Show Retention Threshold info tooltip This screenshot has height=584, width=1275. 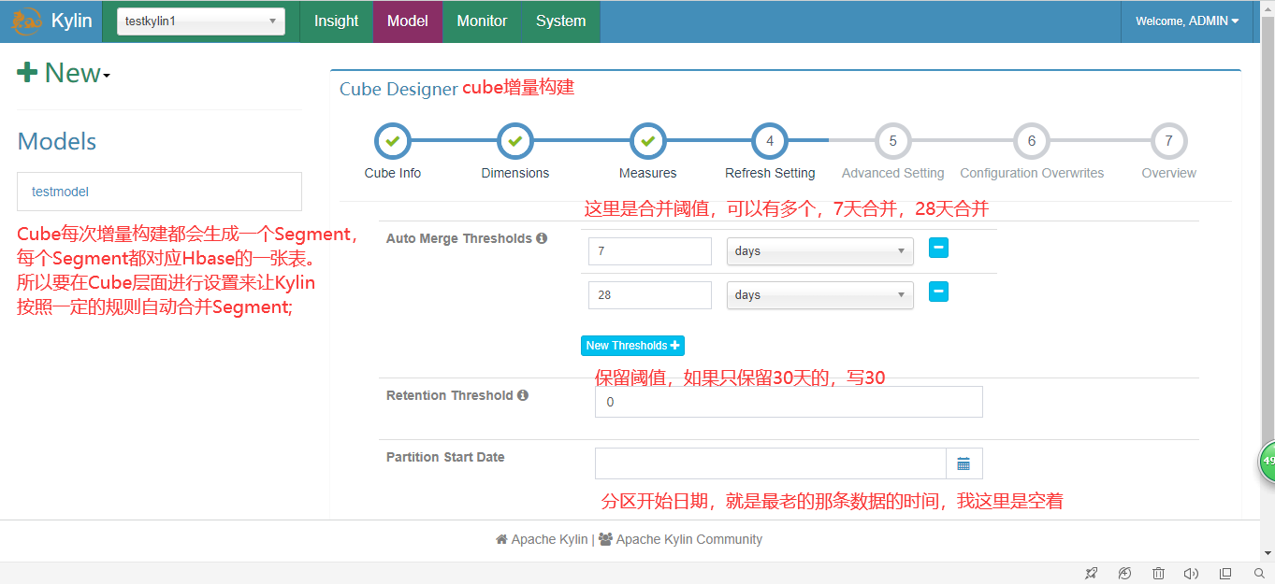[x=523, y=395]
